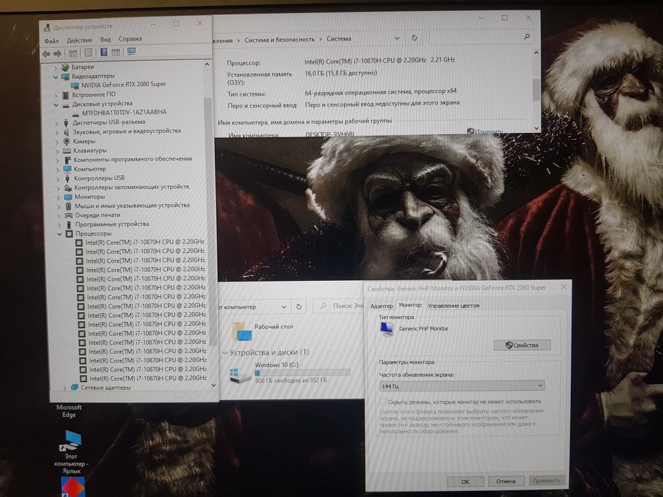This screenshot has height=497, width=663.
Task: Open the Microsoft Edge desktop shortcut
Action: [x=69, y=410]
